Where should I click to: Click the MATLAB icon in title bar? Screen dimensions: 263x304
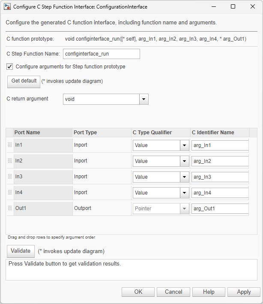click(x=7, y=7)
